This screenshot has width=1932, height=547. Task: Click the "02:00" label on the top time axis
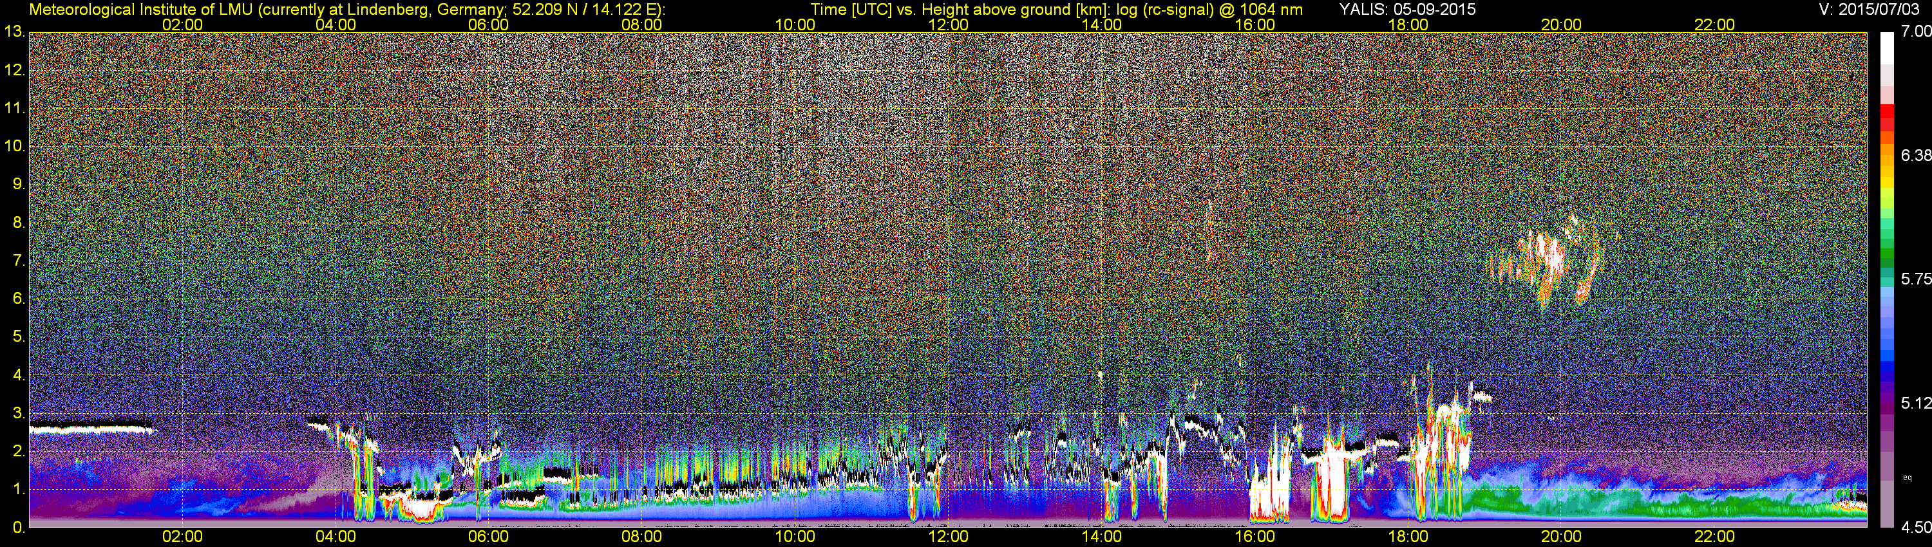coord(182,24)
